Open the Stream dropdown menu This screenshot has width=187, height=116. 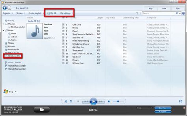(21, 13)
